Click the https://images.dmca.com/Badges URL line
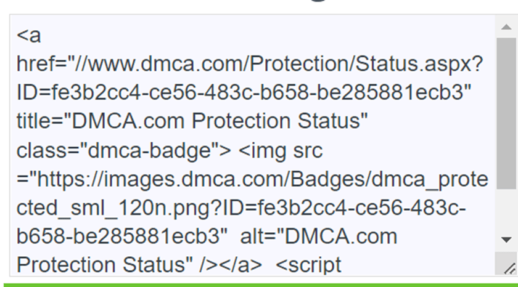 [x=252, y=179]
